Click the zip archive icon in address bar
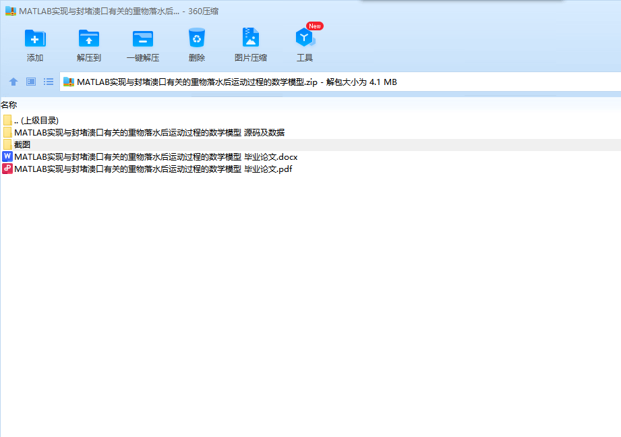The height and width of the screenshot is (437, 621). [69, 82]
